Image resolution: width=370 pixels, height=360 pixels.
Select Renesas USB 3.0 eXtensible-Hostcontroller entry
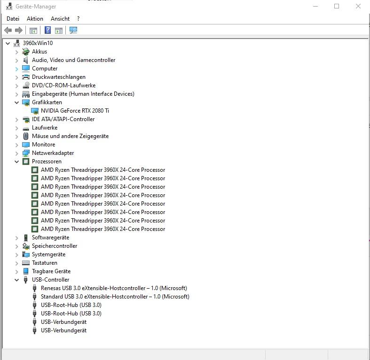(114, 288)
